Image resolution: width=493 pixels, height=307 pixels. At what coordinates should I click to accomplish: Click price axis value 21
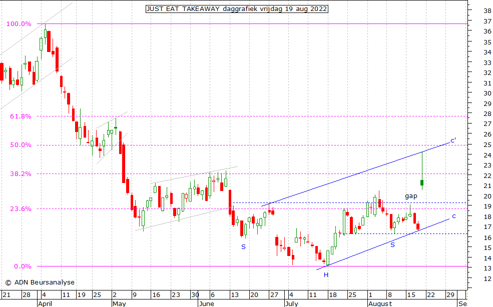pos(487,185)
